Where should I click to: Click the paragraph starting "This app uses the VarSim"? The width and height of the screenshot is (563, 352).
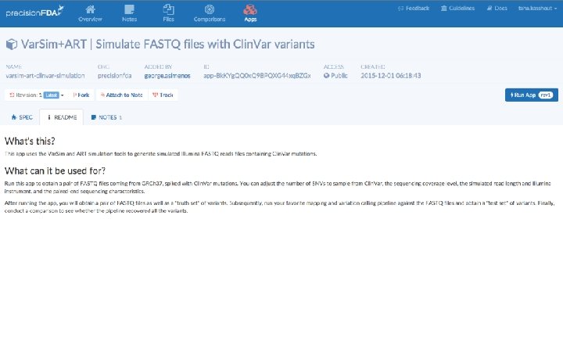pos(160,154)
